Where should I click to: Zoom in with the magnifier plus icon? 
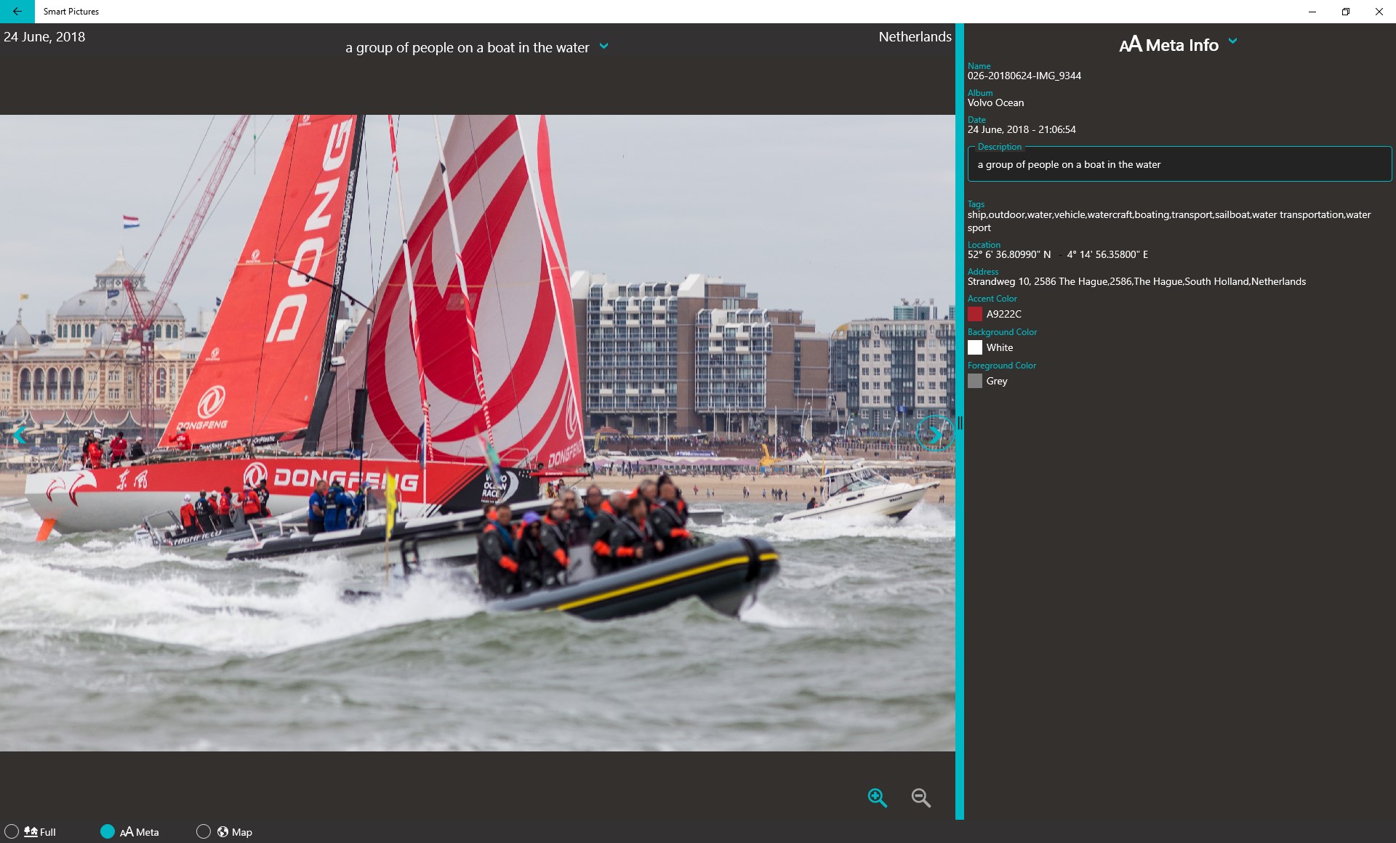click(877, 797)
